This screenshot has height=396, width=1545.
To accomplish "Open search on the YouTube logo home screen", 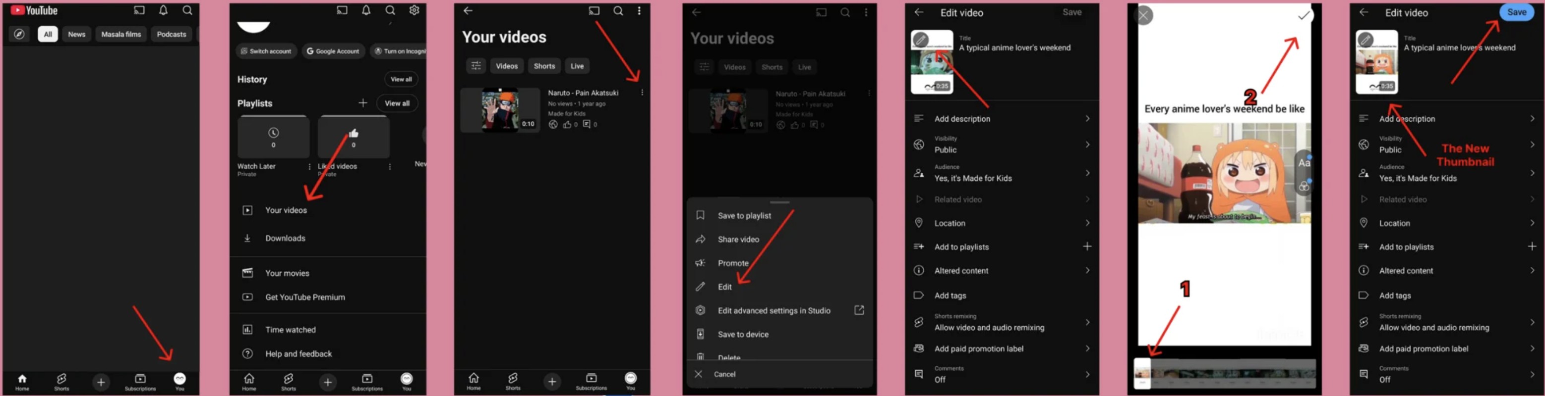I will coord(188,10).
